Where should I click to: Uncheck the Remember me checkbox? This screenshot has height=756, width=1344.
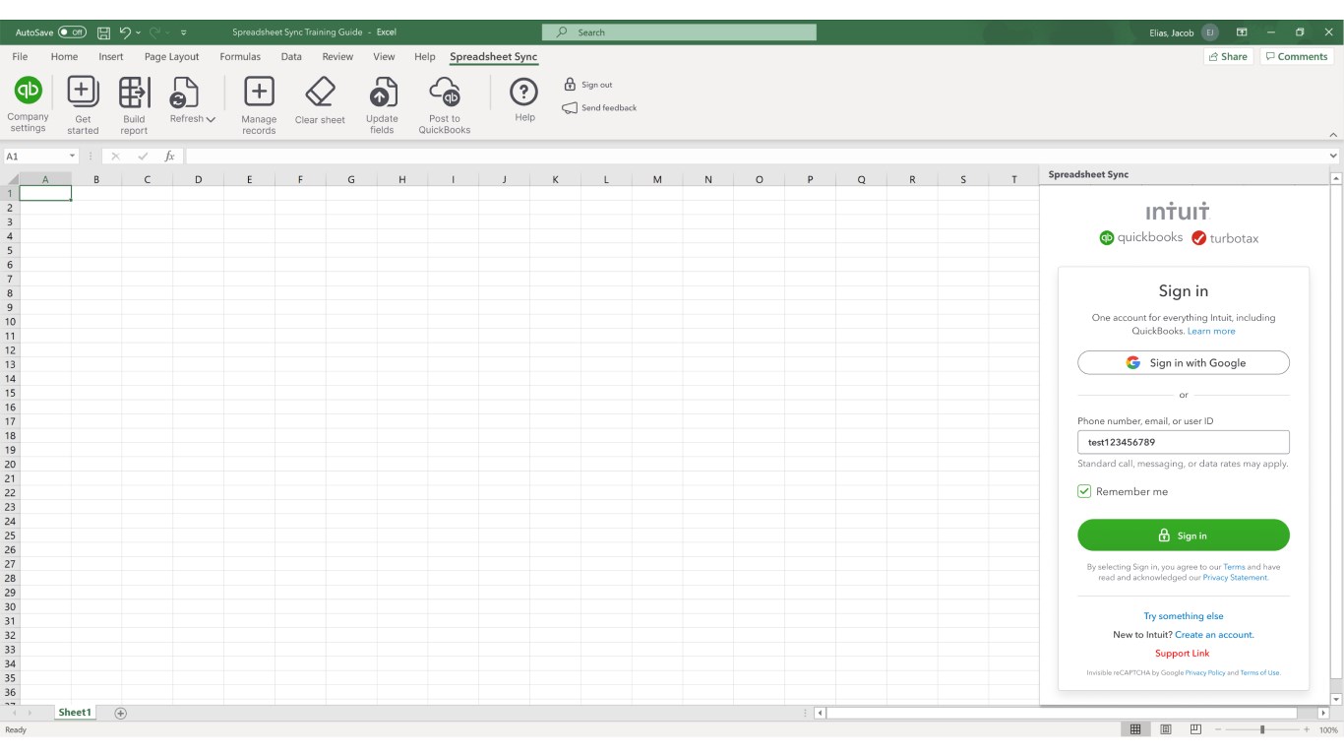(1084, 491)
